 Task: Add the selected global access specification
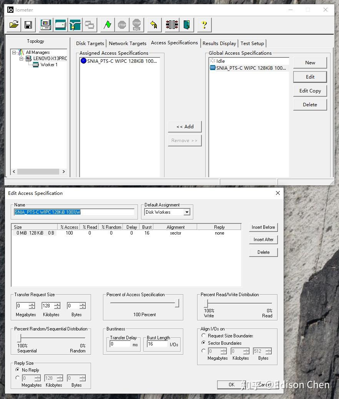pyautogui.click(x=184, y=126)
